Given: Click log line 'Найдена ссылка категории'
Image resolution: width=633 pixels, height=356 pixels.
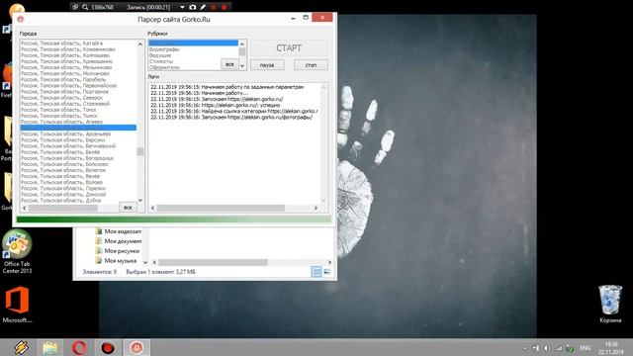Looking at the screenshot, I should click(234, 111).
